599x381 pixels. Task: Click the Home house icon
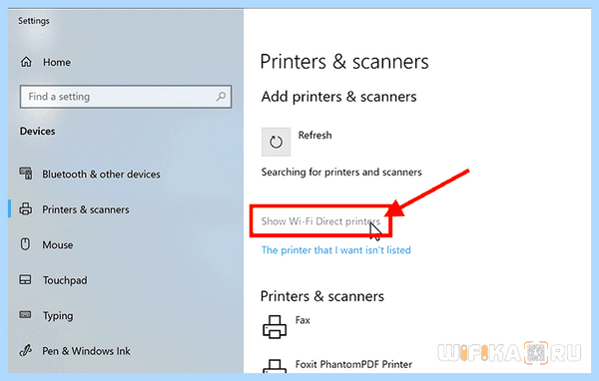(26, 62)
